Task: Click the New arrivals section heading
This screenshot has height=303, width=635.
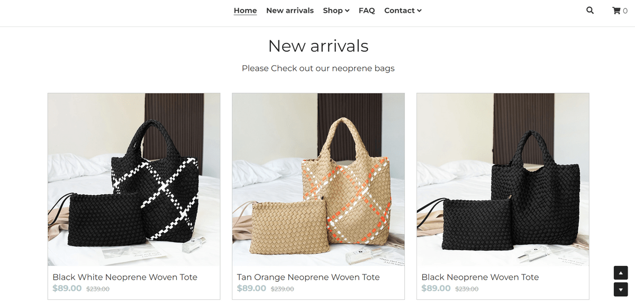Action: [318, 46]
